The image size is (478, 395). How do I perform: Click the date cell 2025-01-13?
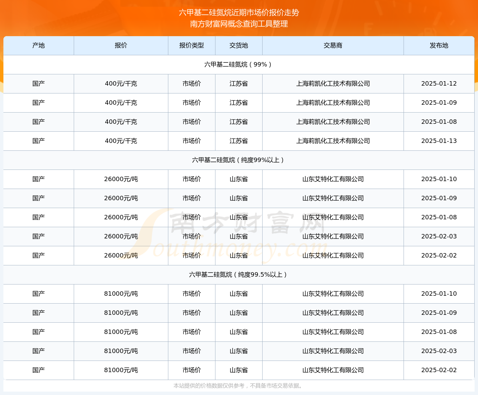[x=439, y=141]
